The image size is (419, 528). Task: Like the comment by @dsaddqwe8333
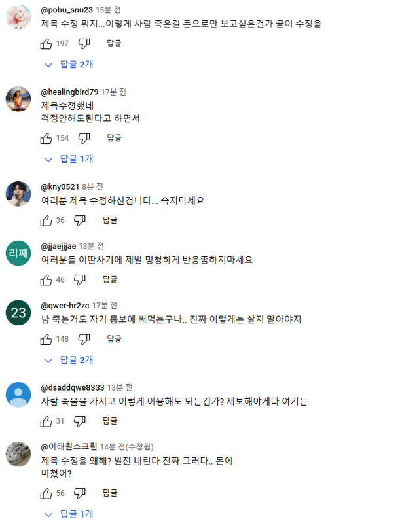(x=46, y=421)
